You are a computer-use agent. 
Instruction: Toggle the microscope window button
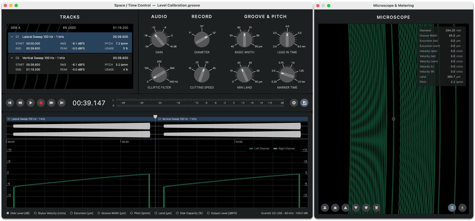pyautogui.click(x=304, y=103)
